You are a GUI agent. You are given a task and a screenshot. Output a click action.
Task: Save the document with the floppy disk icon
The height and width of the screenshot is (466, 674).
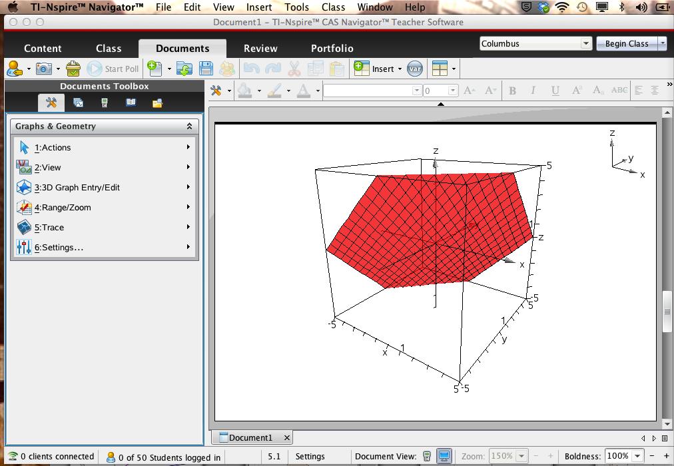pyautogui.click(x=206, y=69)
